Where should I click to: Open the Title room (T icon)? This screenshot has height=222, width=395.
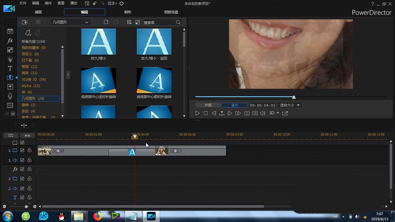(x=10, y=68)
